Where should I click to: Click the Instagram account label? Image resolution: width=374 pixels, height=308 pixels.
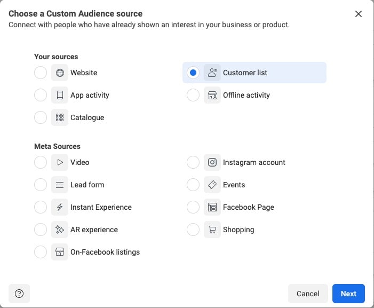tap(254, 162)
